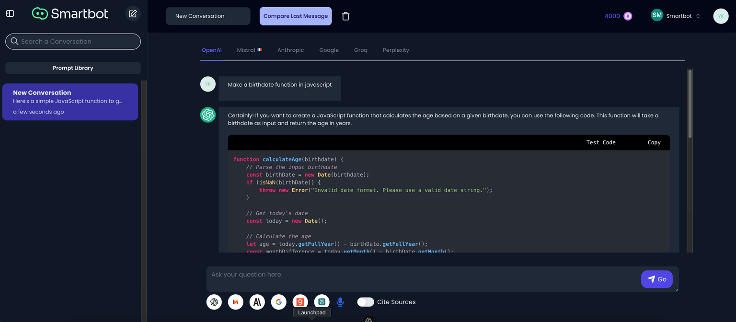Start a new chat with the compose icon
This screenshot has height=322, width=736.
pyautogui.click(x=133, y=13)
